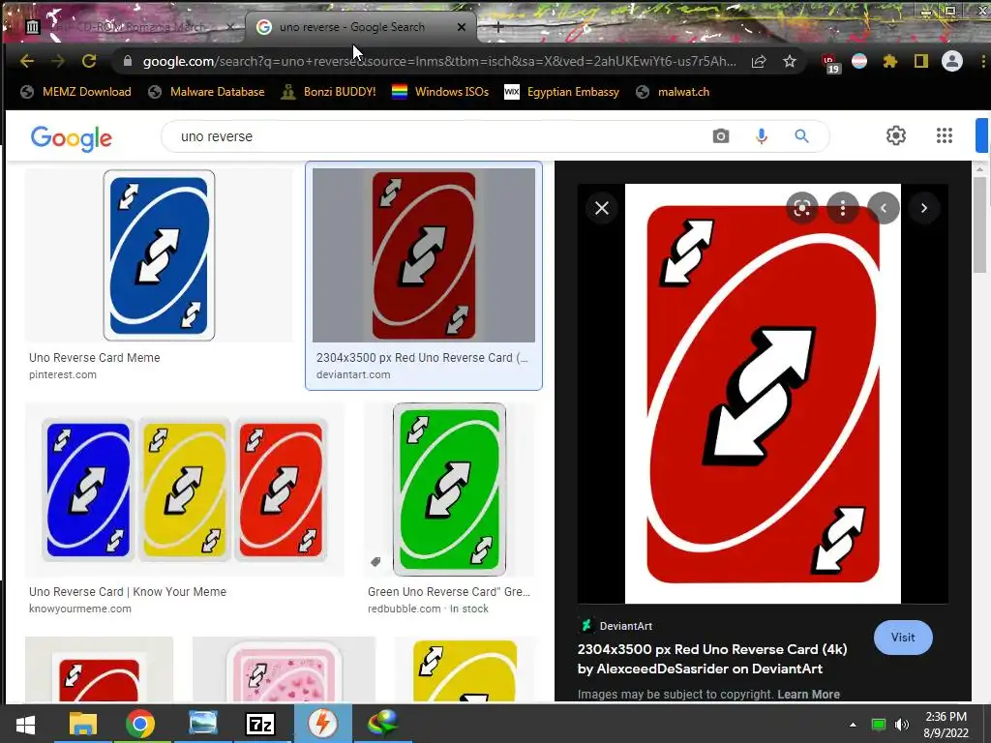
Task: Search by image with the camera icon
Action: point(720,135)
